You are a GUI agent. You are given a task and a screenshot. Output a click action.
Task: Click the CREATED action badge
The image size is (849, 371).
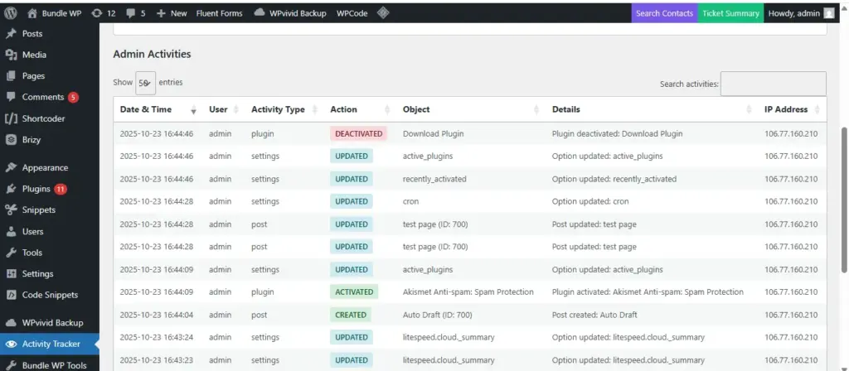351,315
